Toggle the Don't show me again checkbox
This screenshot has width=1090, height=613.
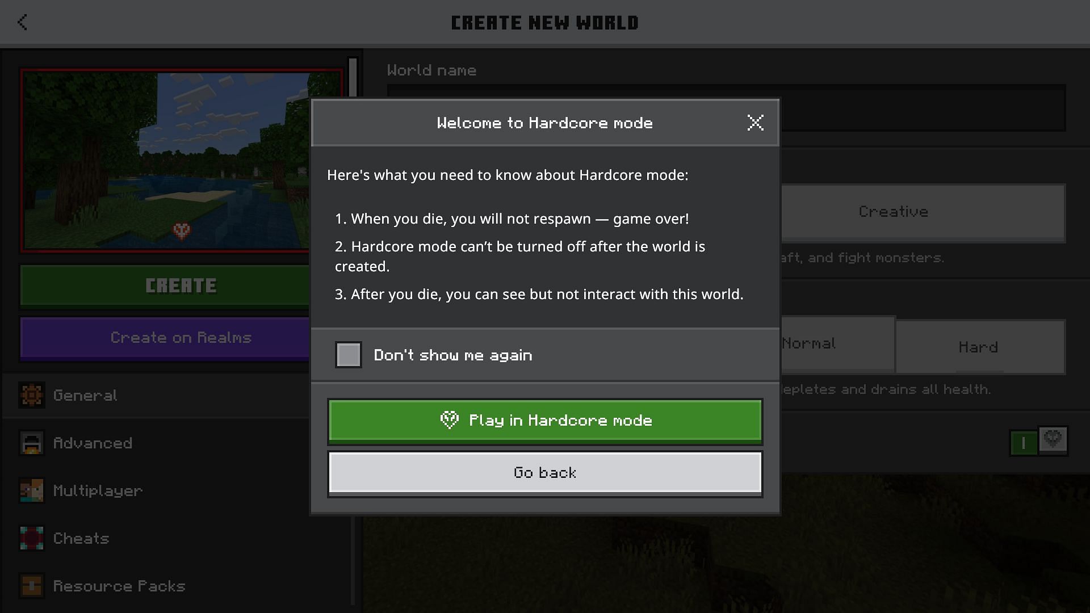pos(348,354)
